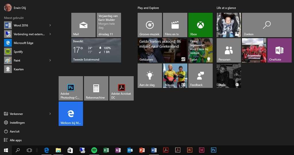Viewport: 294px width, 155px height.
Task: Open File Explorer from the taskbar
Action: (58, 150)
